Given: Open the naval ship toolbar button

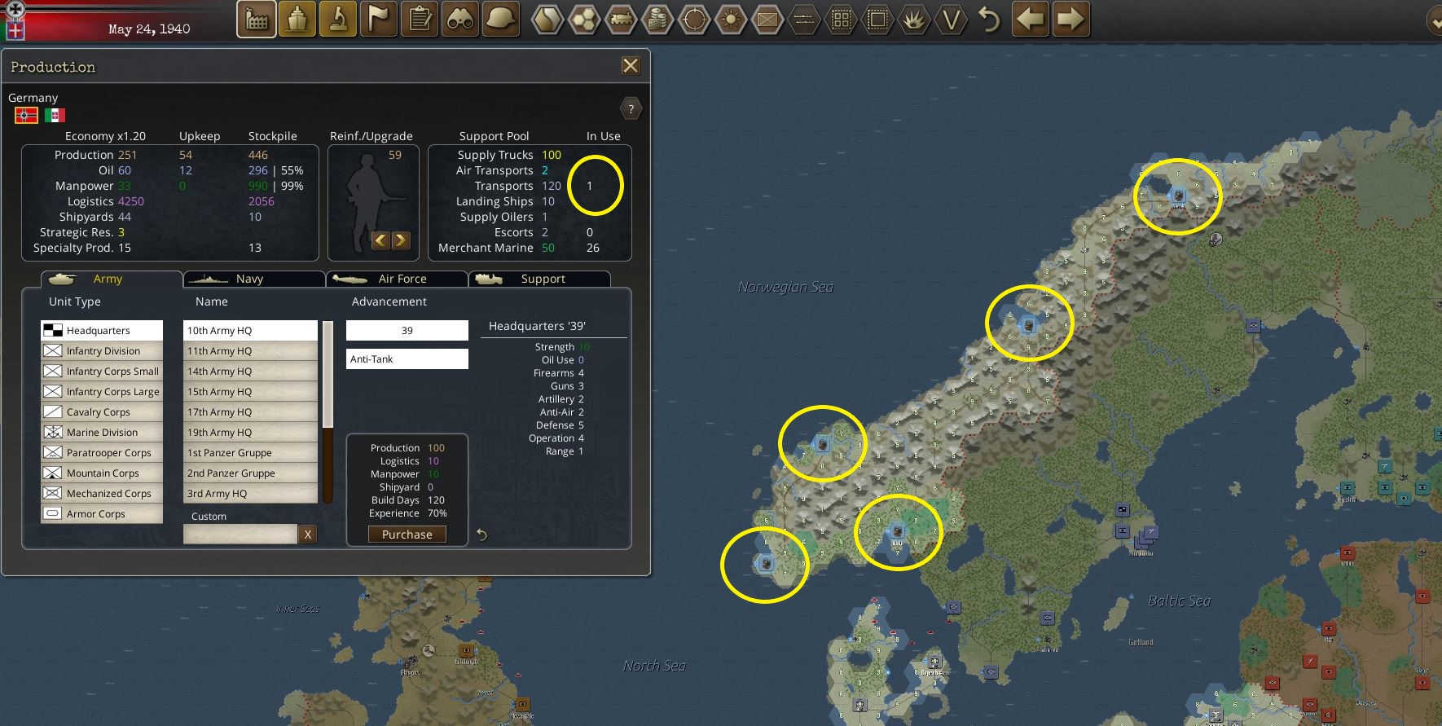Looking at the screenshot, I should 297,19.
